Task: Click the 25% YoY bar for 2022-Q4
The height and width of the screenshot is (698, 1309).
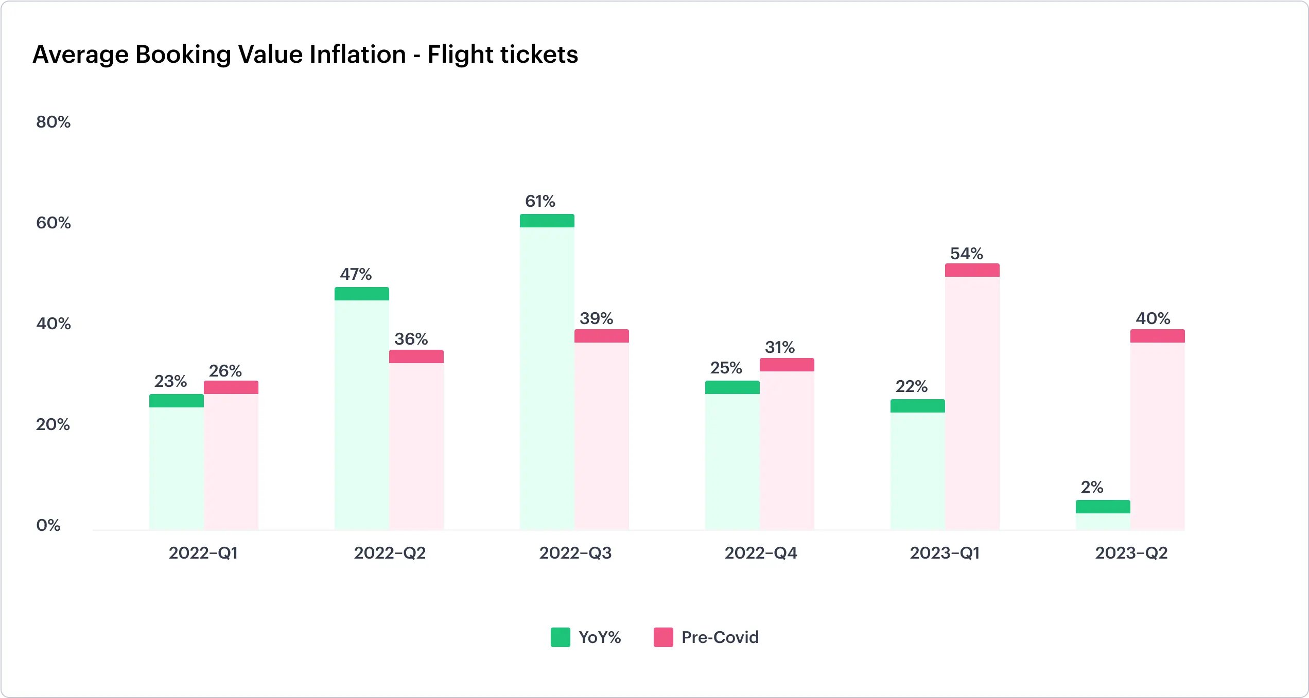Action: click(732, 456)
